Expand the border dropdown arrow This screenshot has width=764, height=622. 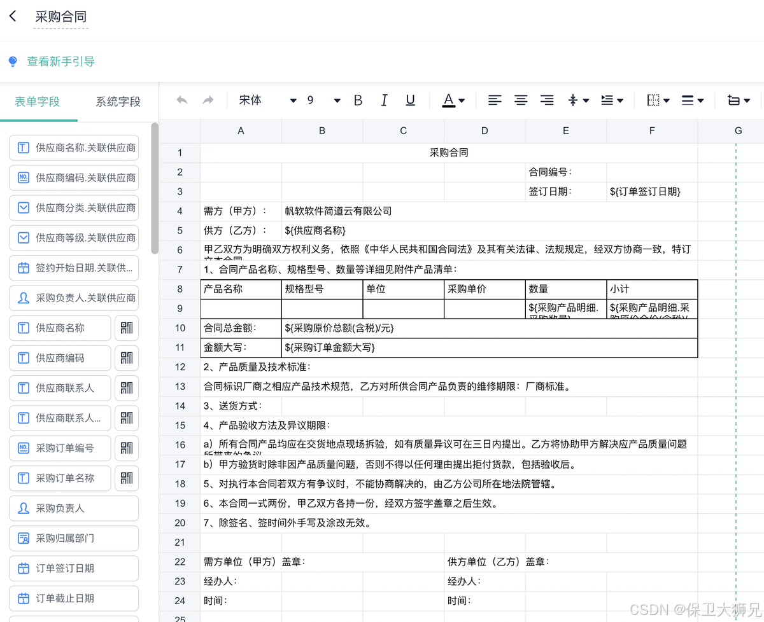click(666, 100)
